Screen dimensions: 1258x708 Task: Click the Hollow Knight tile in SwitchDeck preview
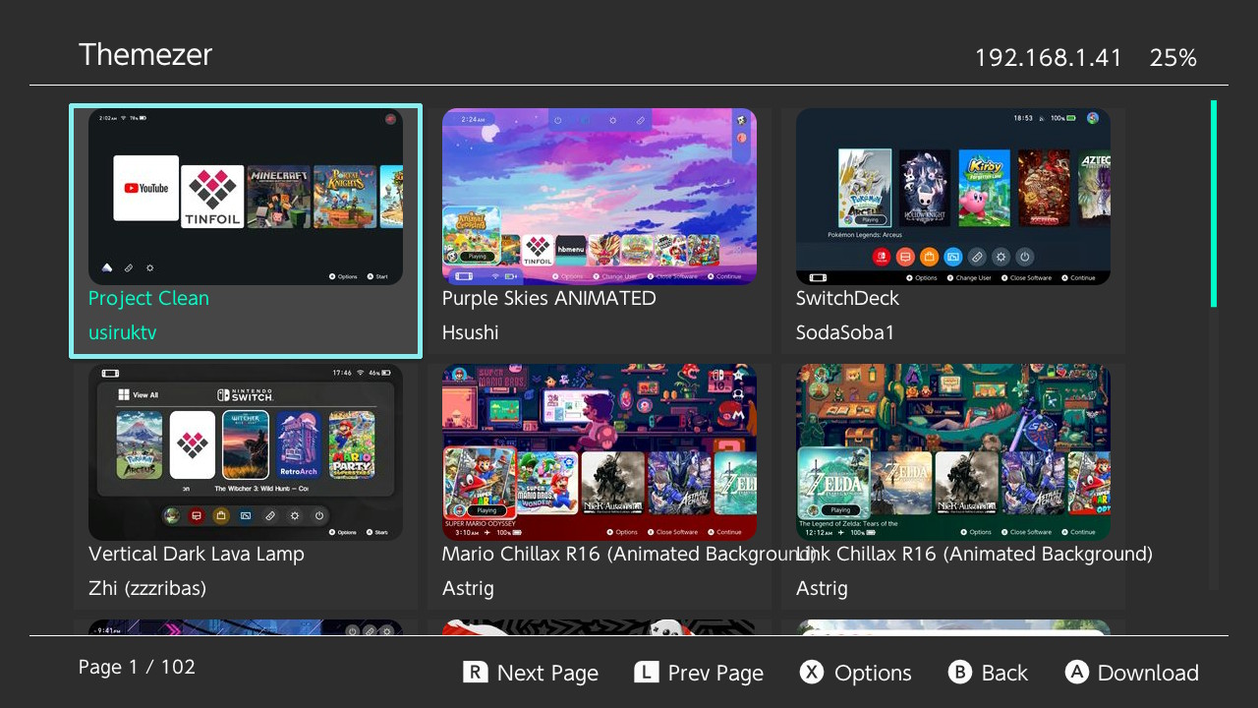(925, 189)
